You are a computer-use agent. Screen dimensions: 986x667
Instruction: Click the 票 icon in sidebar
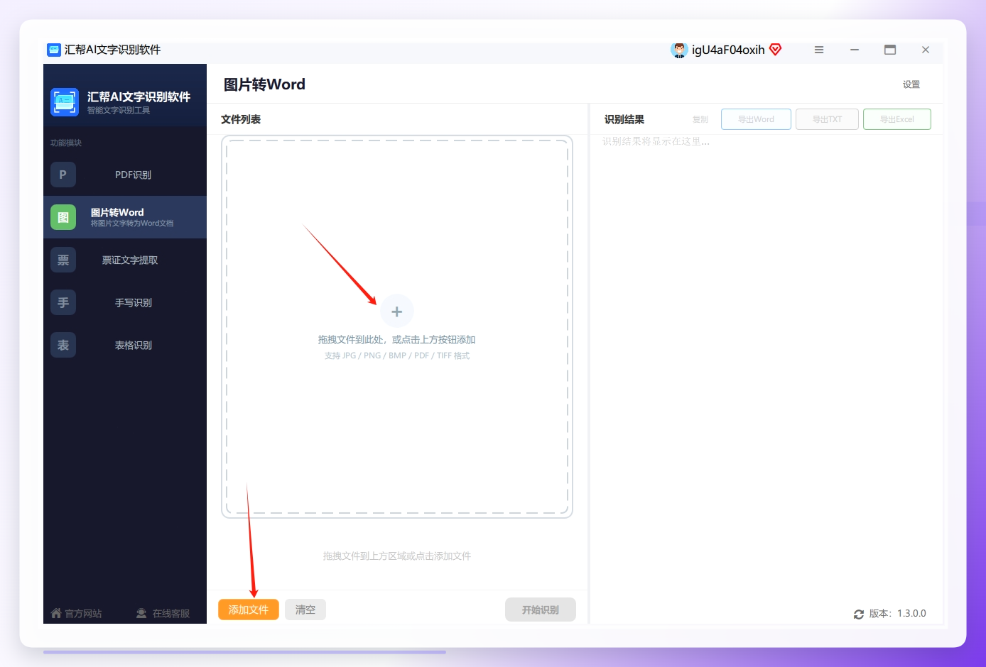[63, 260]
